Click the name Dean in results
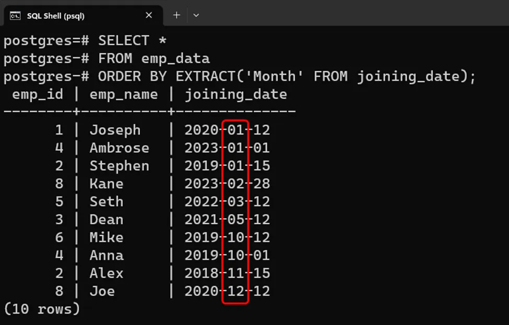 [x=106, y=220]
